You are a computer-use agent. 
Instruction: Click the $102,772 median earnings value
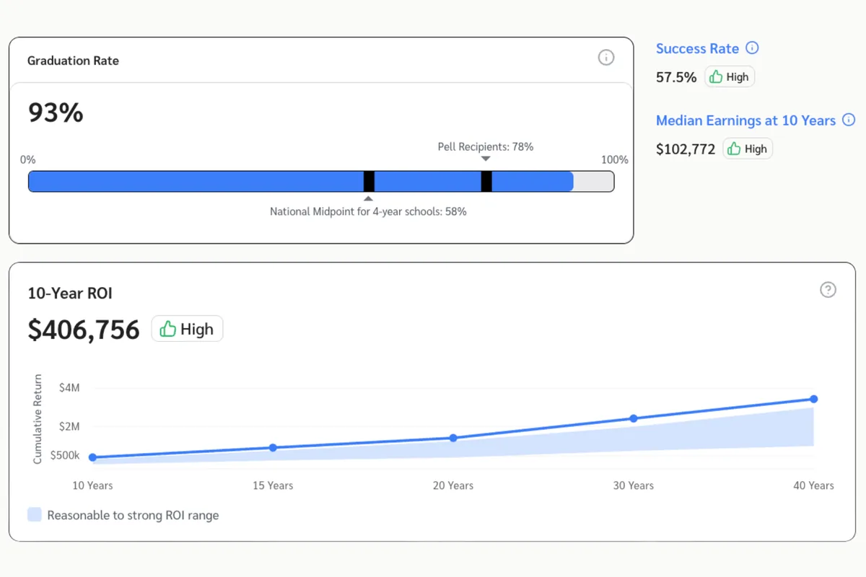(x=686, y=149)
